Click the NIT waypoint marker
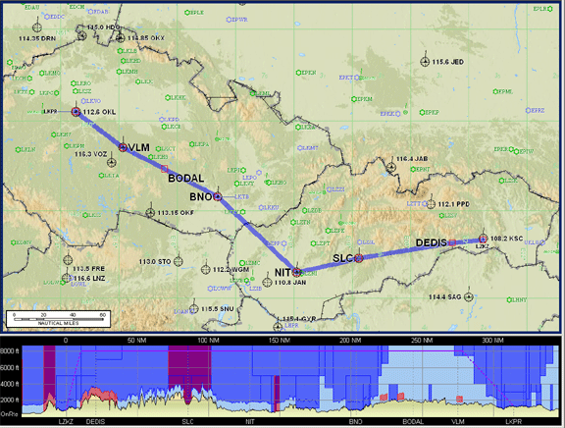565x428 pixels. (297, 272)
